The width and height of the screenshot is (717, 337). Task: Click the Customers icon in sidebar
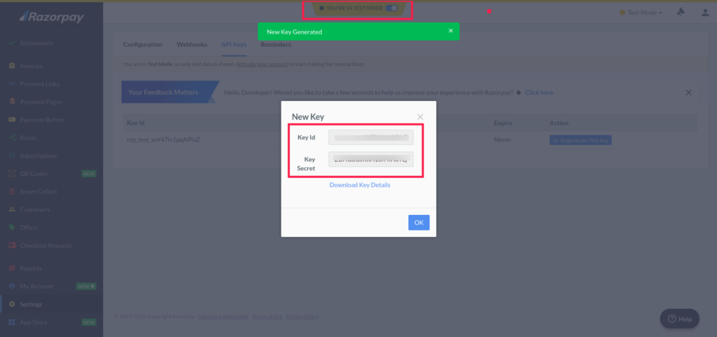click(x=12, y=209)
